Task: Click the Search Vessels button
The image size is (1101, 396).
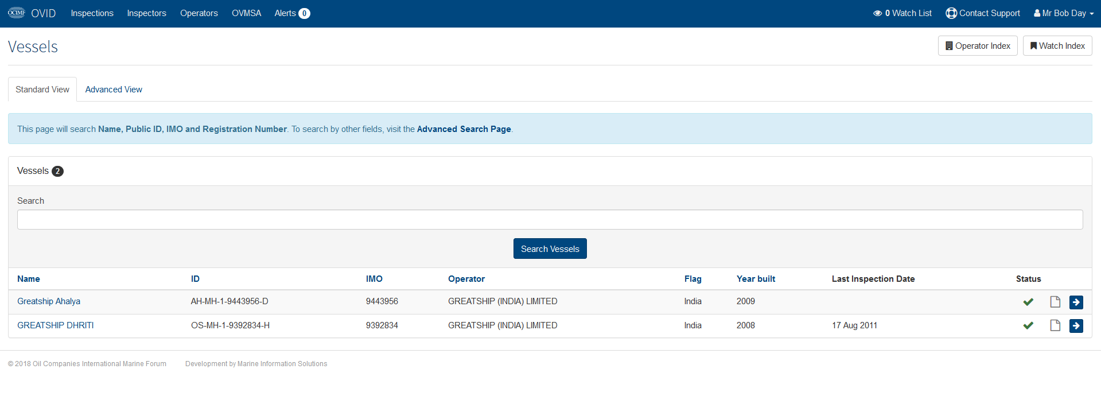Action: click(550, 249)
